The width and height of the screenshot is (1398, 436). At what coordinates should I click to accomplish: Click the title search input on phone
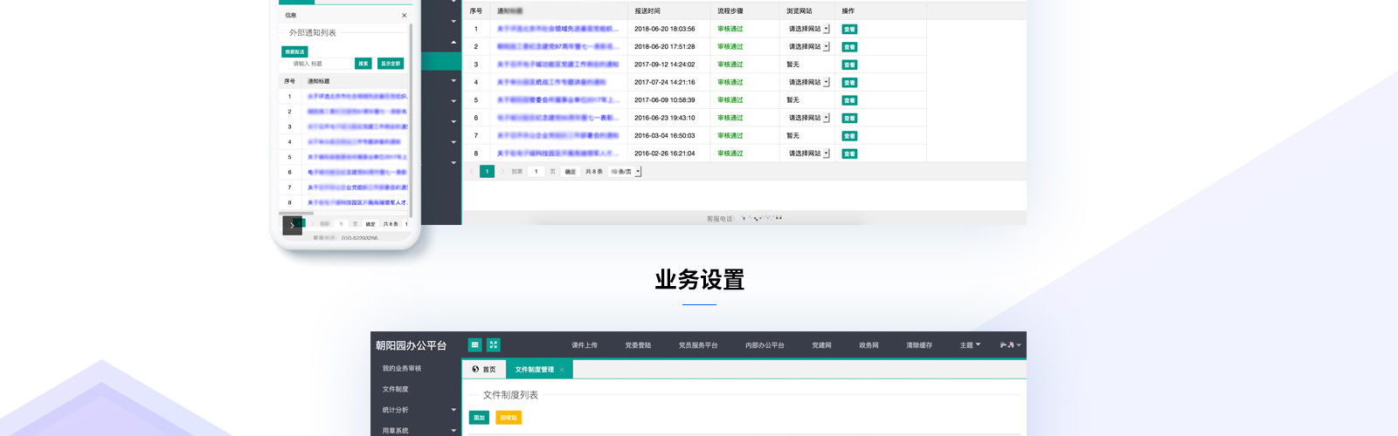click(320, 64)
